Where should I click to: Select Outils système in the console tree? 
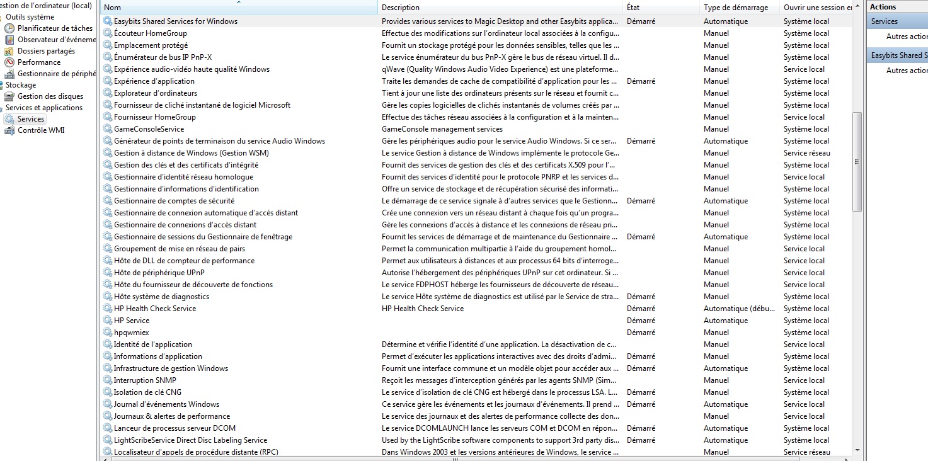click(x=30, y=17)
